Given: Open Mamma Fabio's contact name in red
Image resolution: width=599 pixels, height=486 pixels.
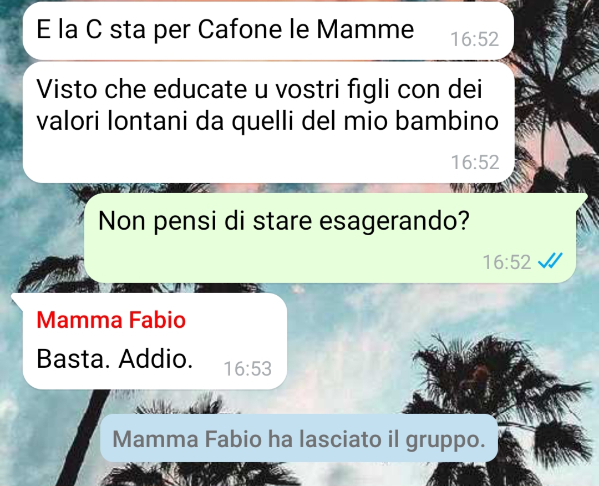Looking at the screenshot, I should pos(111,320).
